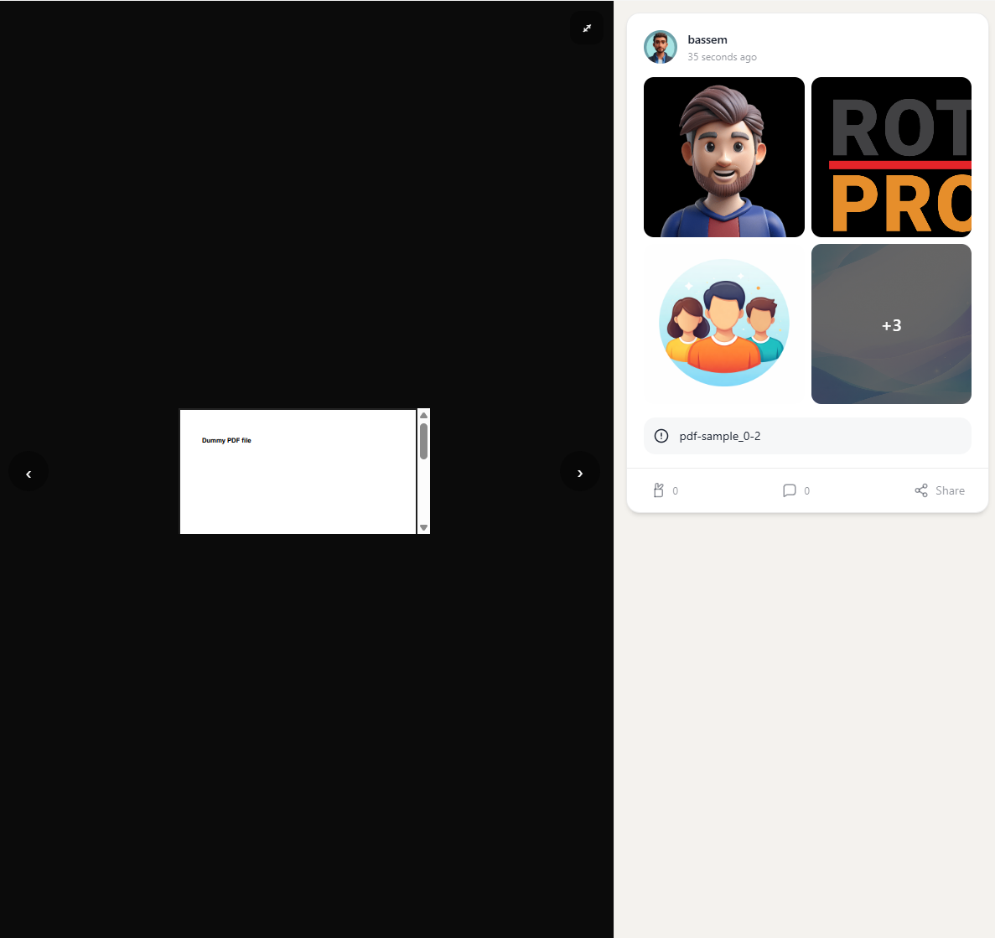995x938 pixels.
Task: Click the share network icon
Action: click(921, 490)
